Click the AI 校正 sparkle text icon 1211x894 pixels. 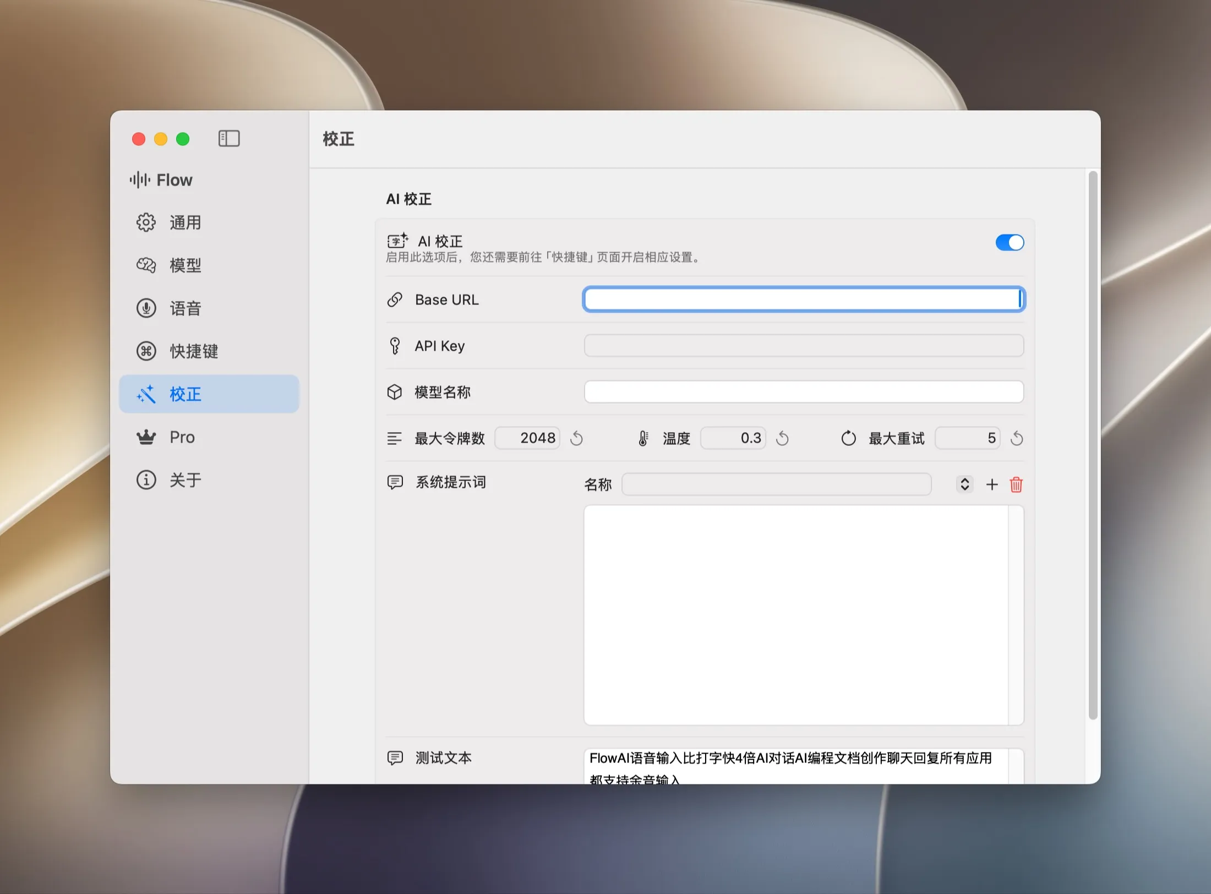[397, 241]
